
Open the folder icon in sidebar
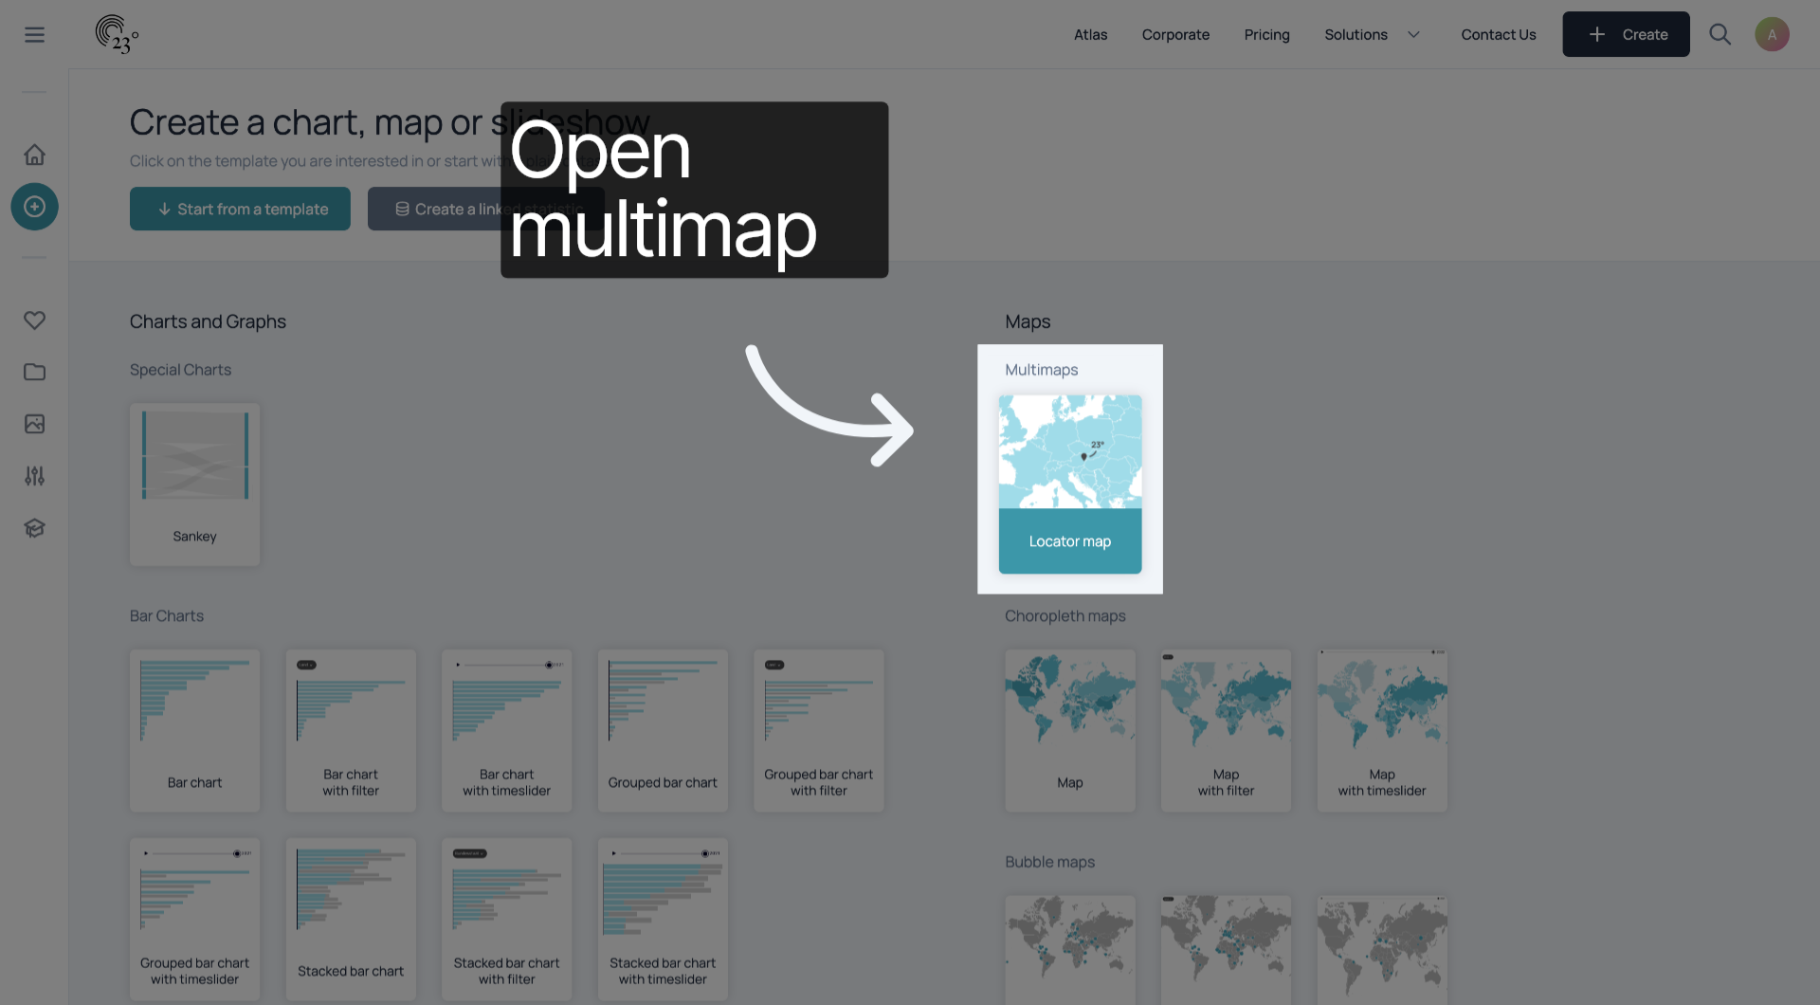[34, 372]
